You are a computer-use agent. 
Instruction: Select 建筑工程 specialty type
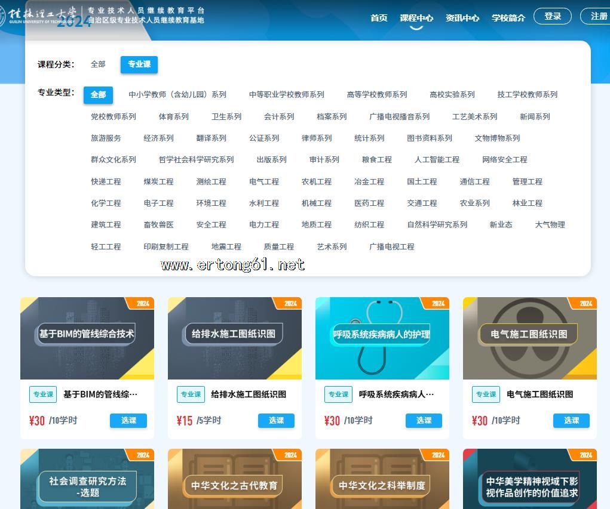click(x=106, y=224)
